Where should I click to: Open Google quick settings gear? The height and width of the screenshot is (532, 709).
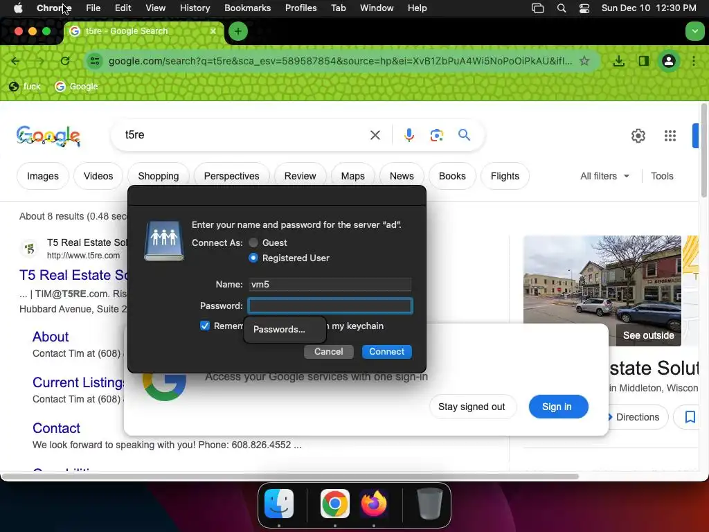pyautogui.click(x=638, y=135)
